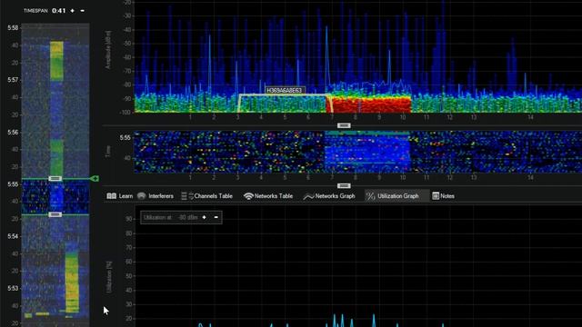Image resolution: width=582 pixels, height=327 pixels.
Task: Raise the utilization dBm threshold with plus
Action: 204,217
